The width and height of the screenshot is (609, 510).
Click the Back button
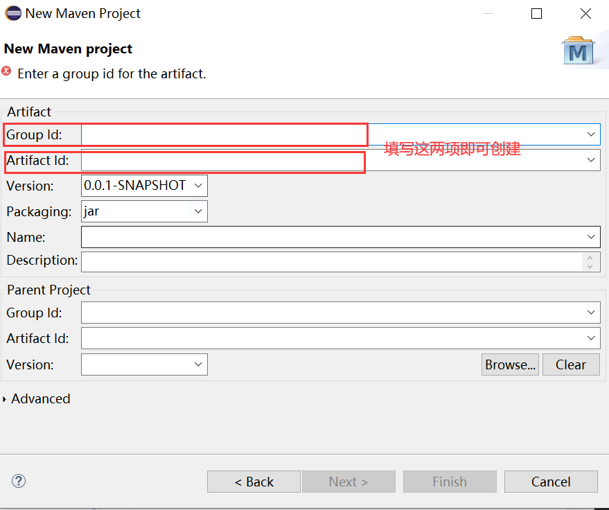[254, 482]
